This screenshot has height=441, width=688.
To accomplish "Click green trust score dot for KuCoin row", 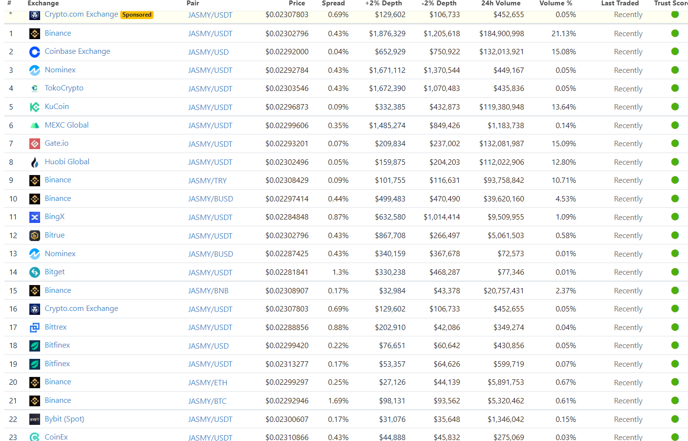I will tap(675, 107).
